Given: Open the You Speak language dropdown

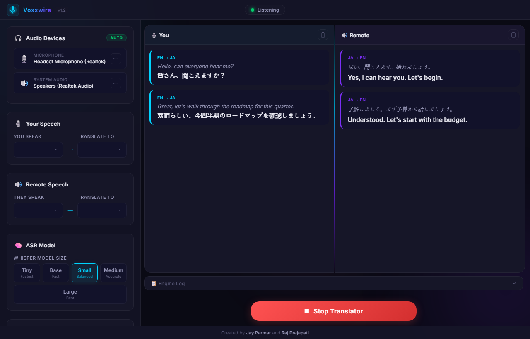Looking at the screenshot, I should coord(38,150).
